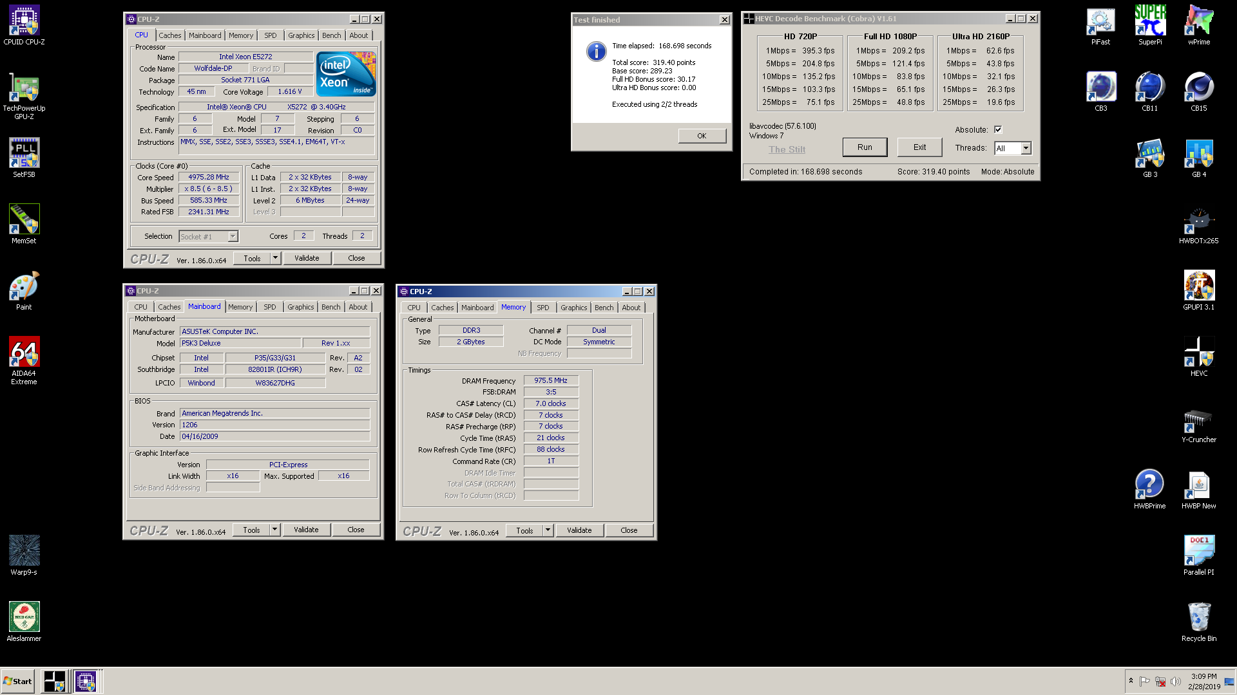Screen dimensions: 1237x695
Task: Click Tools button in CPU-Z Memory window
Action: [x=524, y=530]
